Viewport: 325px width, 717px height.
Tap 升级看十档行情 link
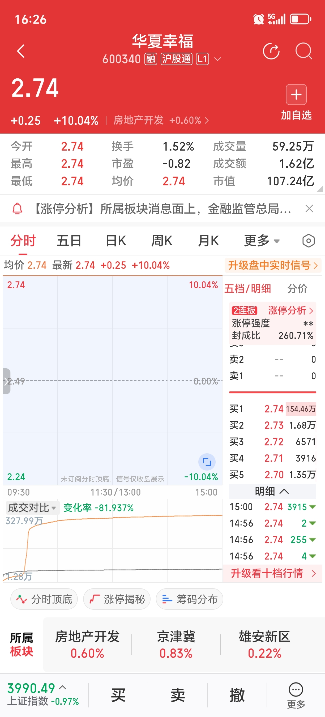[273, 573]
